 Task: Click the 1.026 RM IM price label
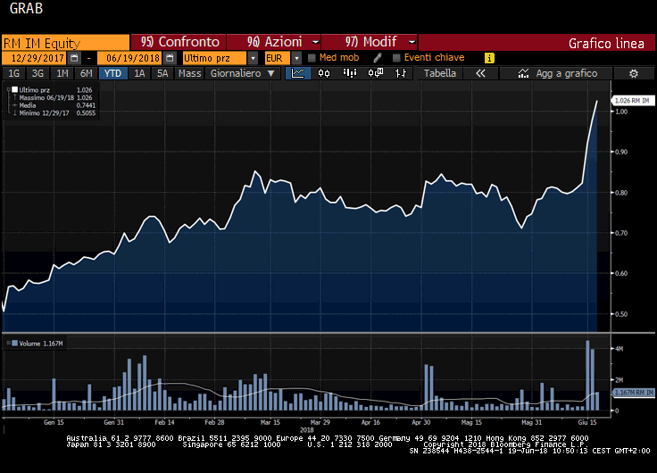pos(632,101)
